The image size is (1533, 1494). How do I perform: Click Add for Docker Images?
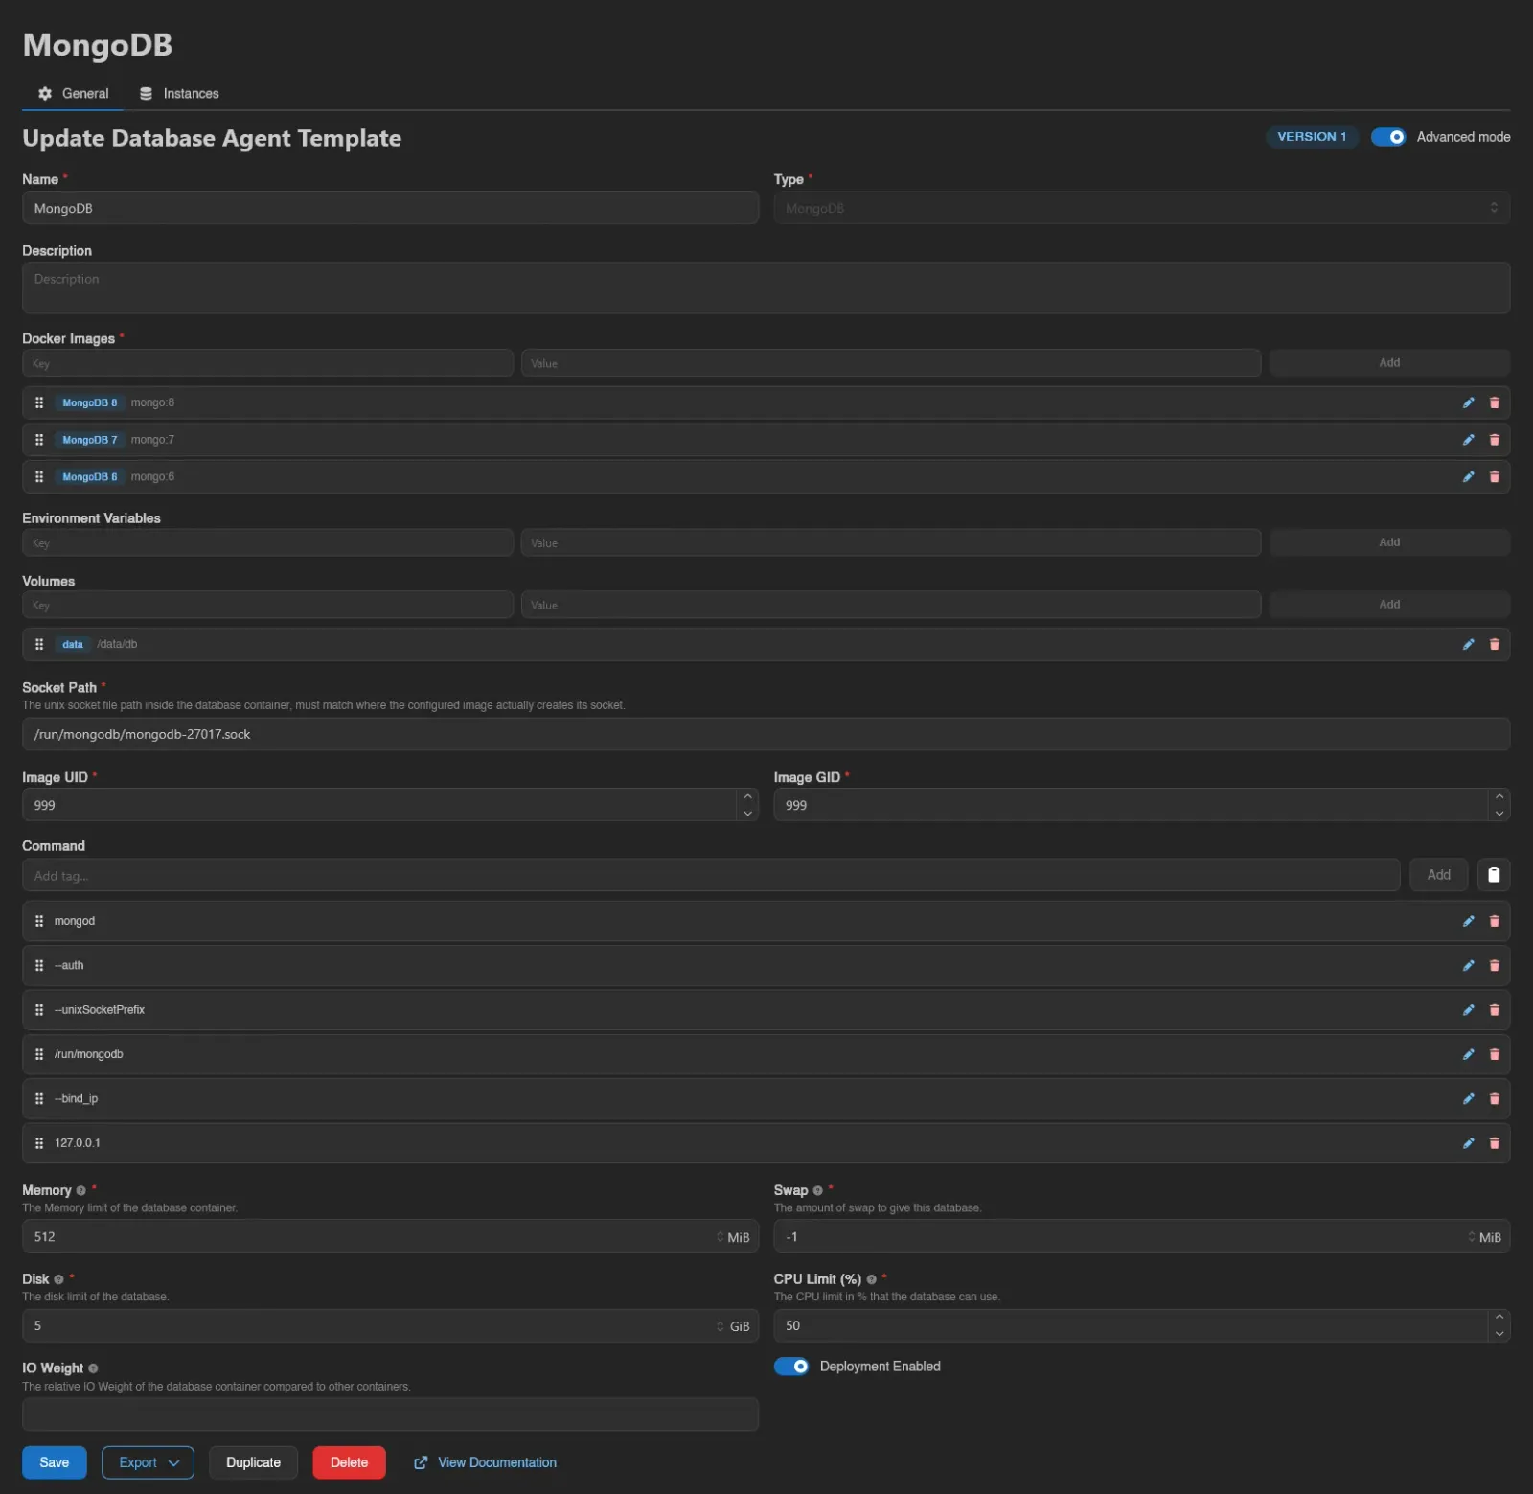1389,363
